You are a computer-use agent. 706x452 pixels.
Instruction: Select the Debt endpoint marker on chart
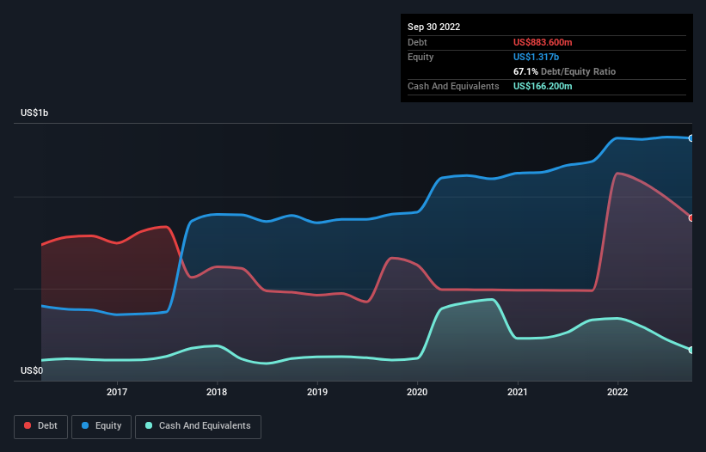(x=691, y=218)
